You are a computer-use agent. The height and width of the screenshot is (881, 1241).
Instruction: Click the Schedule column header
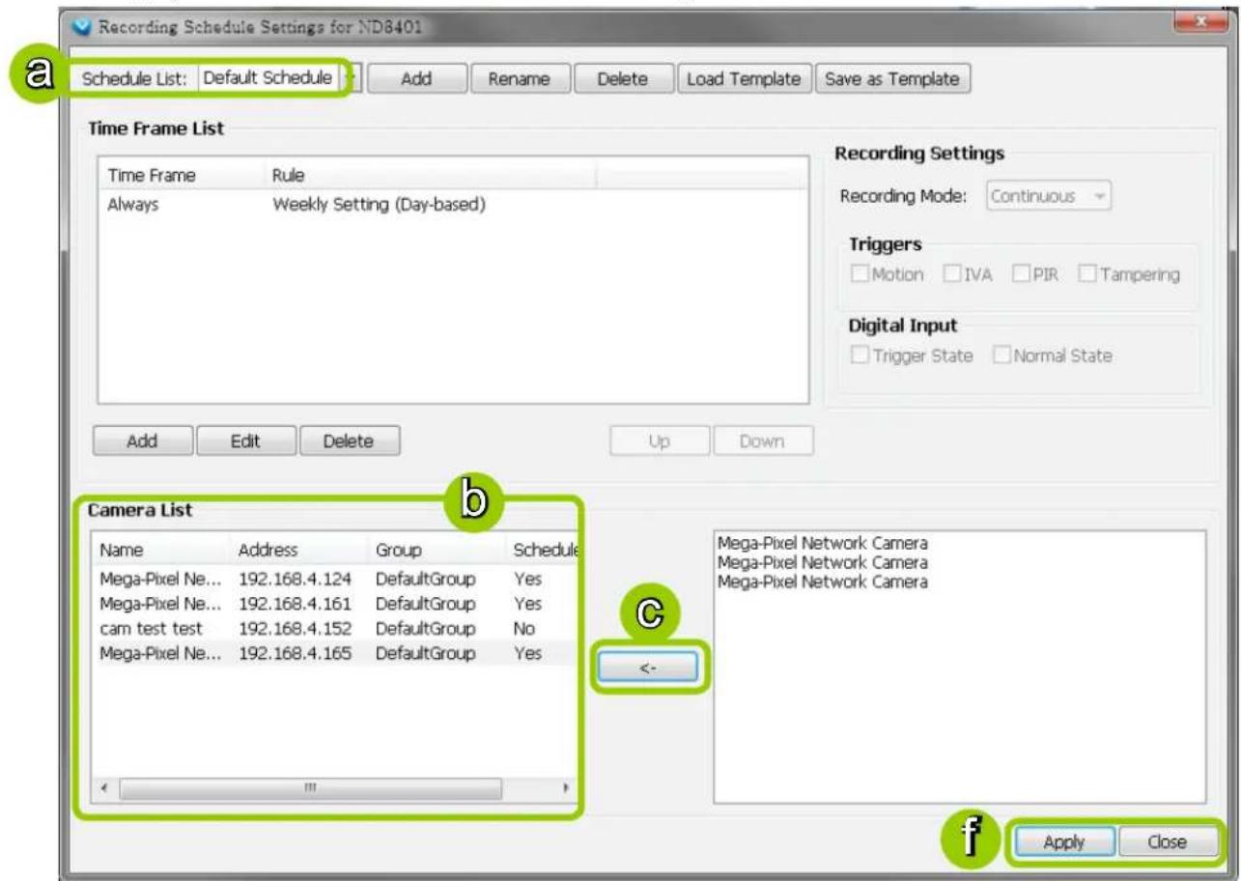click(x=542, y=550)
